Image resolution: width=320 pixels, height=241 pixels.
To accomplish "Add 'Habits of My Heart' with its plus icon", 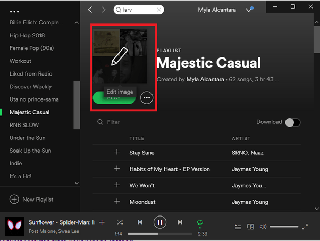I will tap(117, 169).
